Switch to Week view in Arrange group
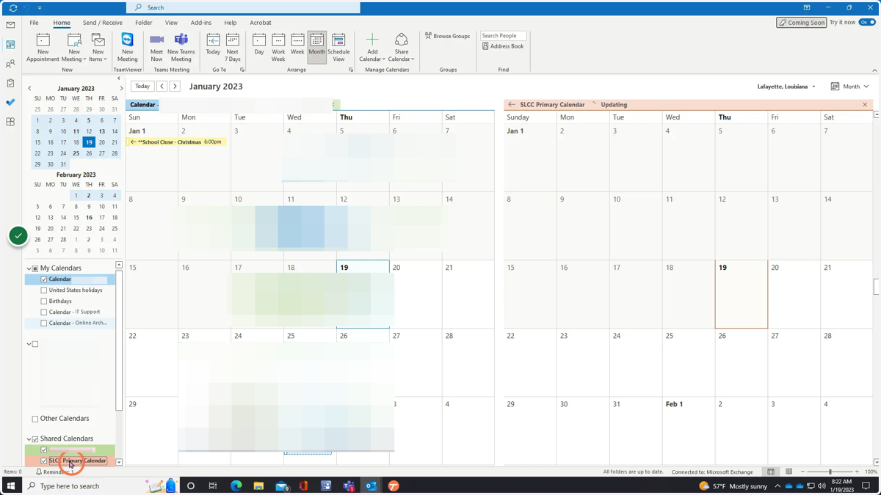This screenshot has width=881, height=495. (297, 44)
